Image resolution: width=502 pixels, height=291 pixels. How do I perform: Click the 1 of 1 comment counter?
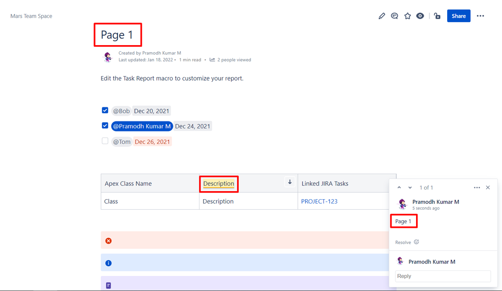426,188
